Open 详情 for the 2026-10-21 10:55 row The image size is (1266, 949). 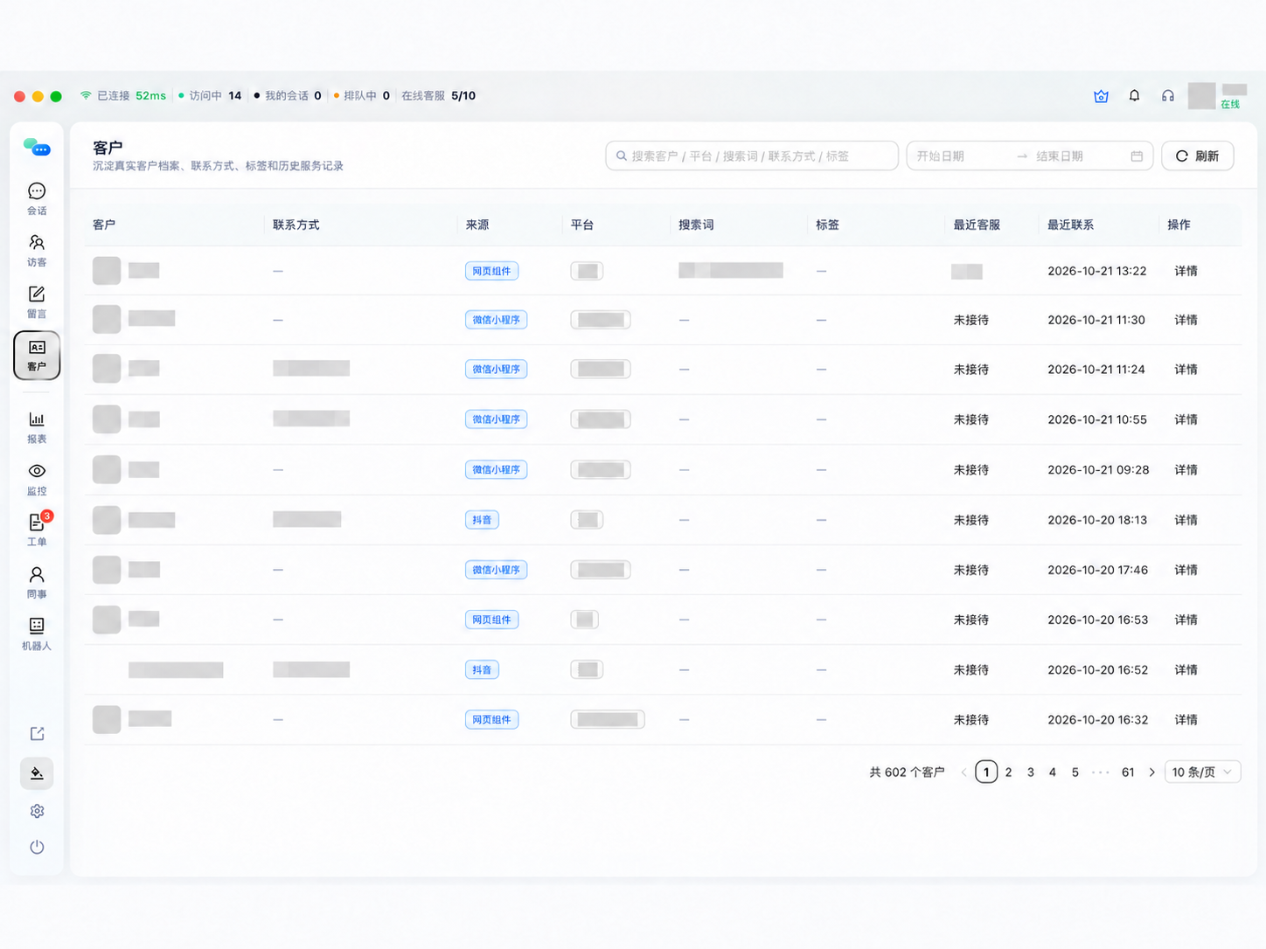(1186, 419)
